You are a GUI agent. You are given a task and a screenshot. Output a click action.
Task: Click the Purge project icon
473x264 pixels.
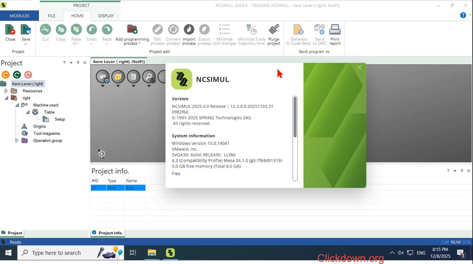273,30
